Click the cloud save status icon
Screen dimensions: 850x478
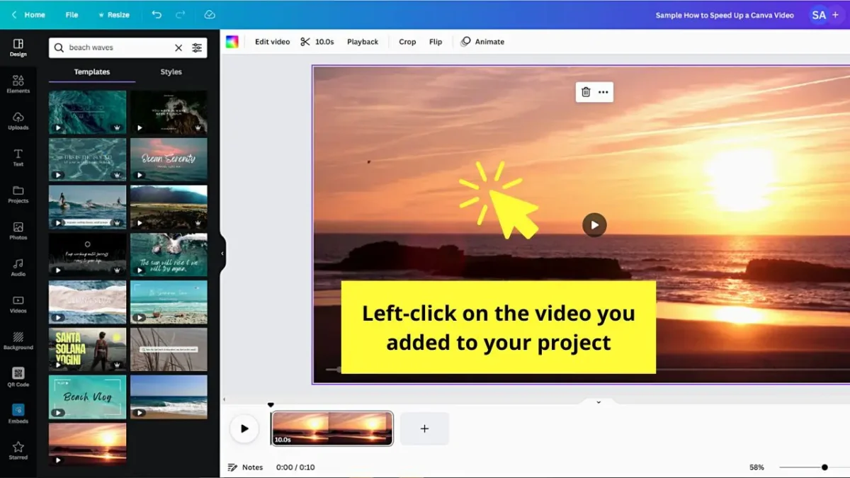(x=210, y=15)
